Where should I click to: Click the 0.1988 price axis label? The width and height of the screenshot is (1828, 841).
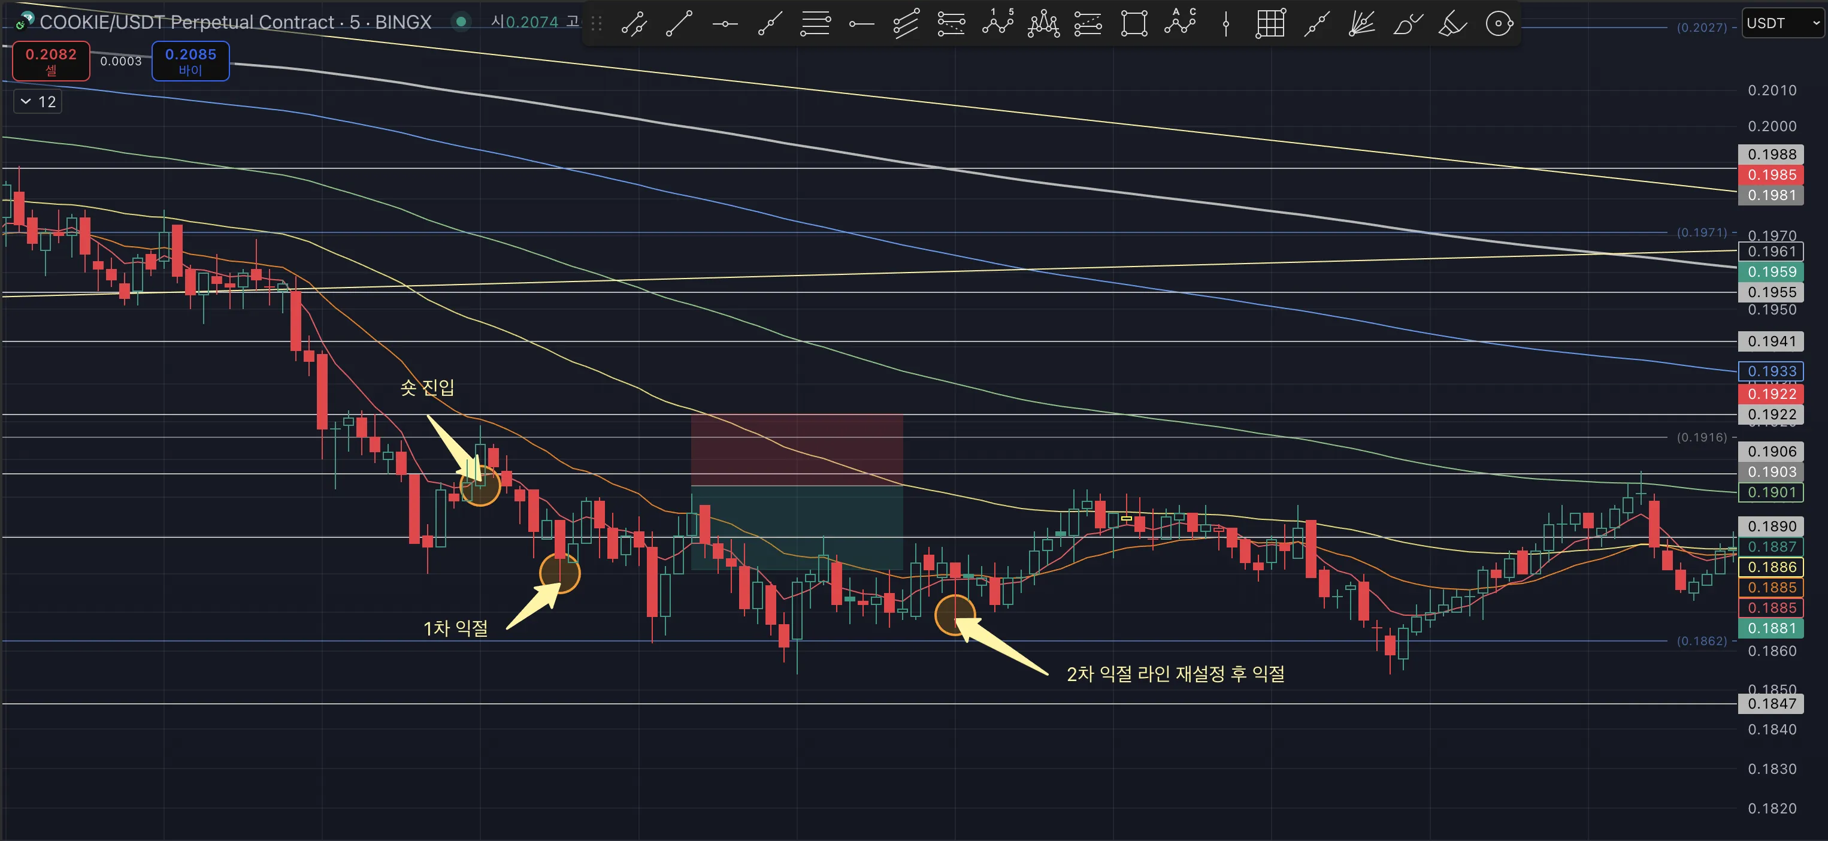(1771, 154)
